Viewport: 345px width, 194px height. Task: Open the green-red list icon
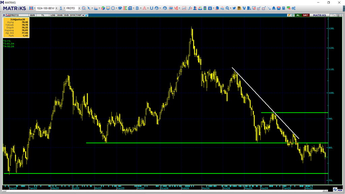125,8
